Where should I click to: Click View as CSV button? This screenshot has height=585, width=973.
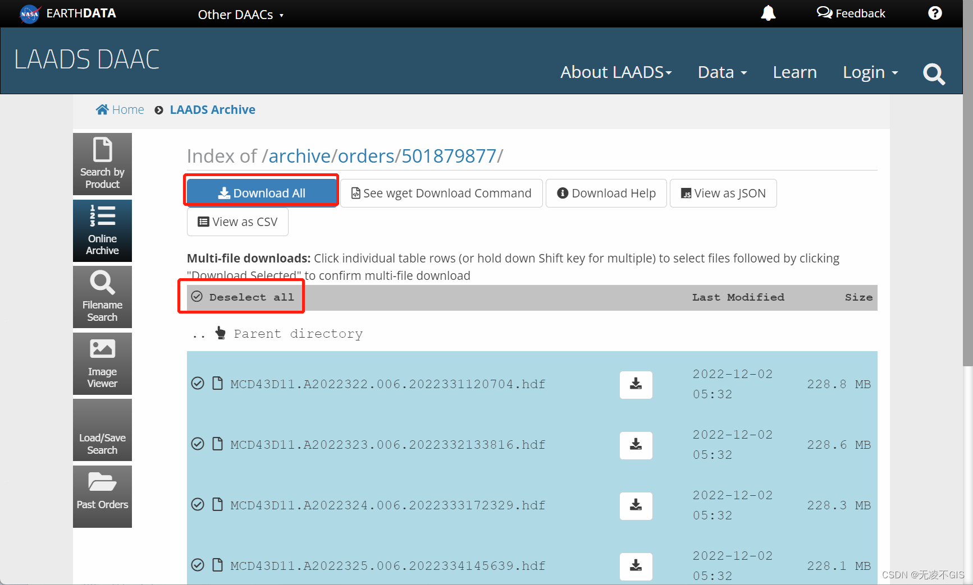click(x=237, y=222)
